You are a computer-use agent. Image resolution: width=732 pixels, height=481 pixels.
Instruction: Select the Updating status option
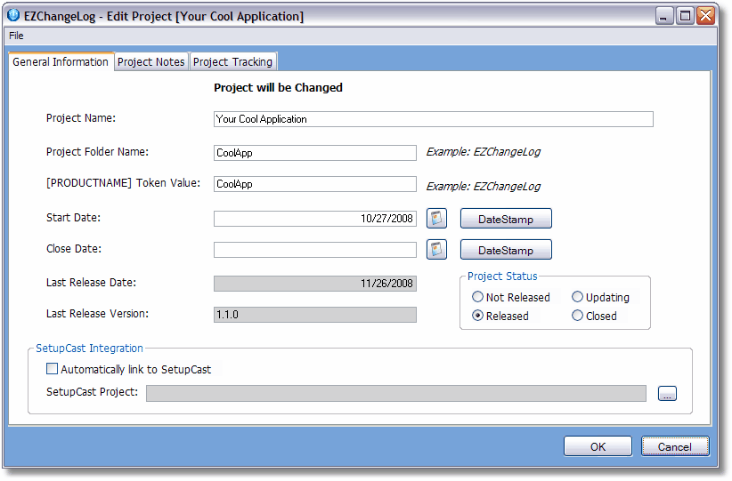578,298
